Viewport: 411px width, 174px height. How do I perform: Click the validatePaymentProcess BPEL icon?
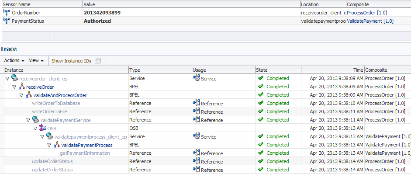pyautogui.click(x=57, y=145)
